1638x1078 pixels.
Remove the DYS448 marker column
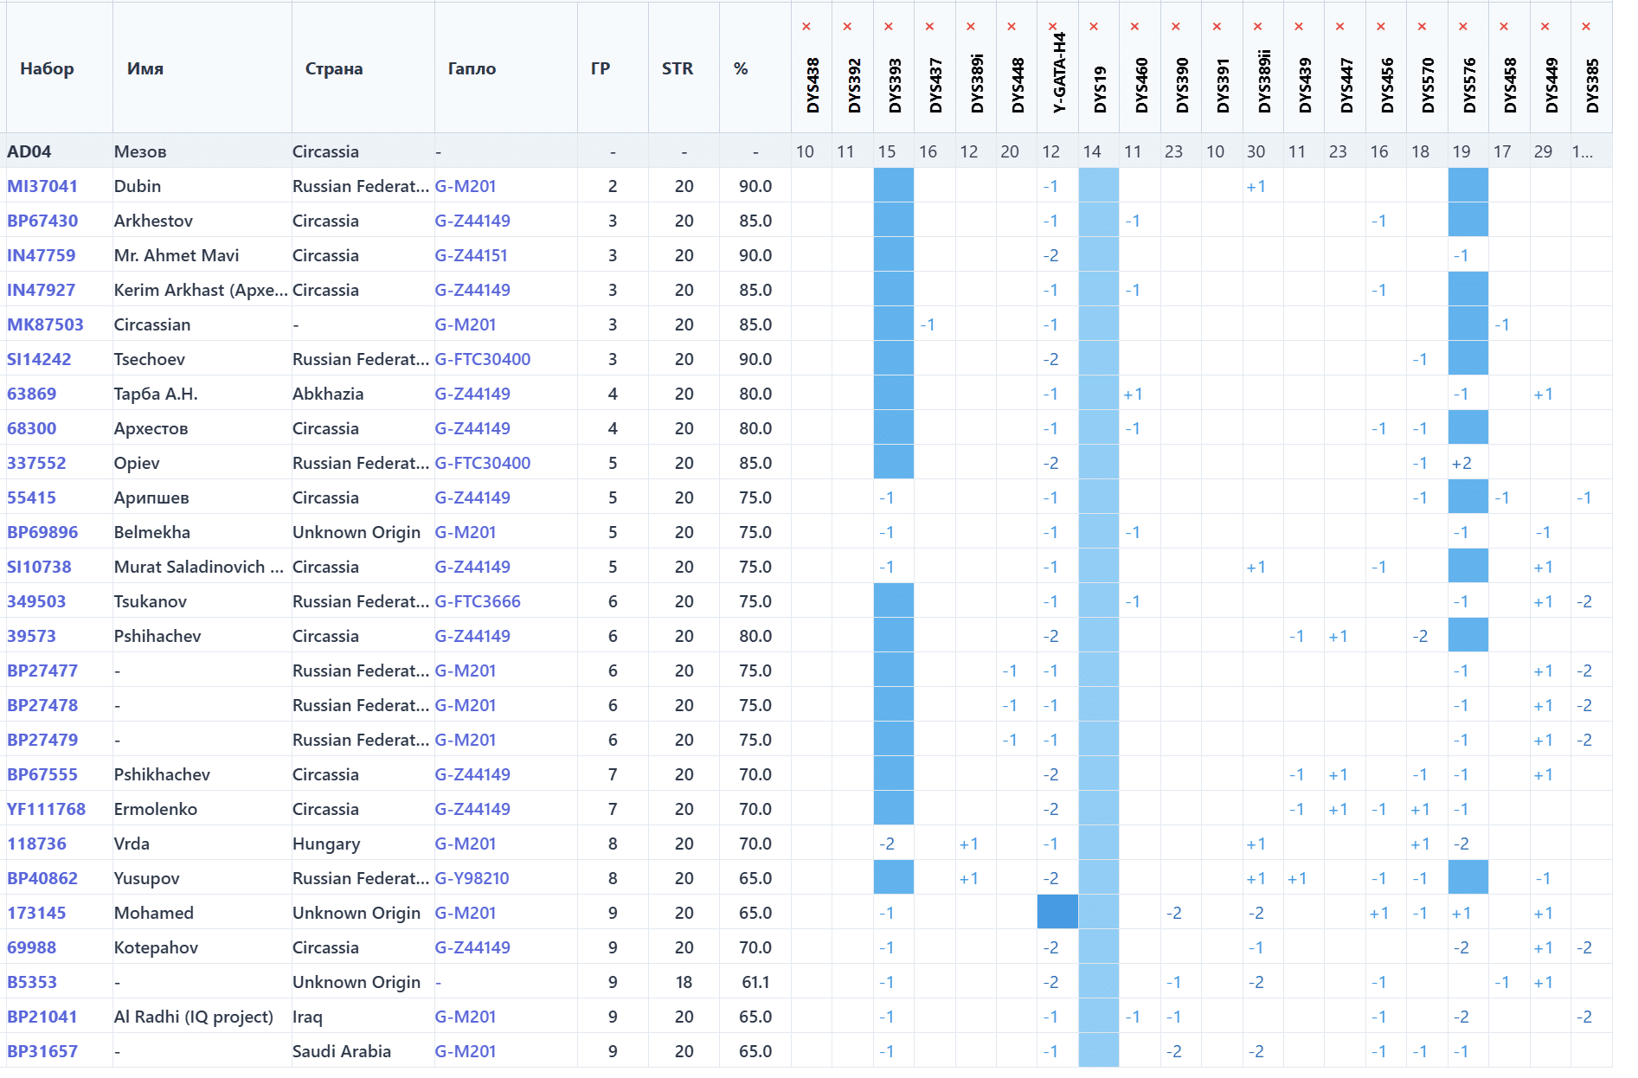click(x=1012, y=27)
